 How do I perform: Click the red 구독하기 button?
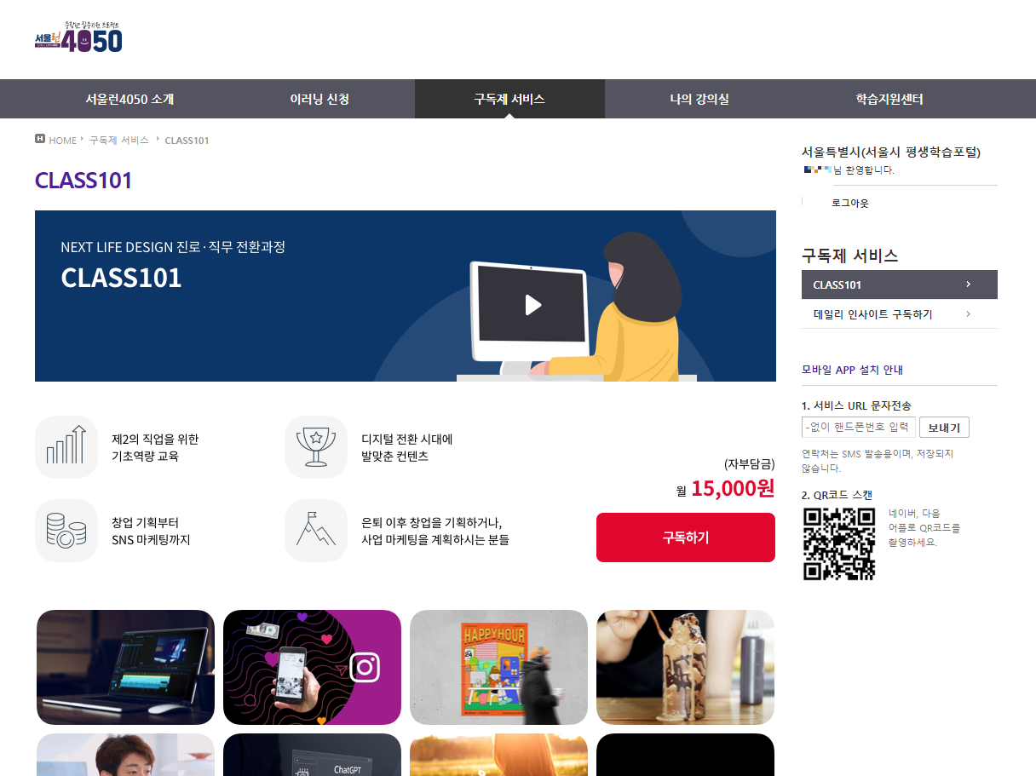pos(686,537)
